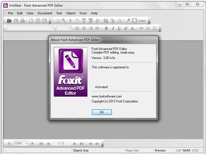Open the Document menu

pos(45,13)
